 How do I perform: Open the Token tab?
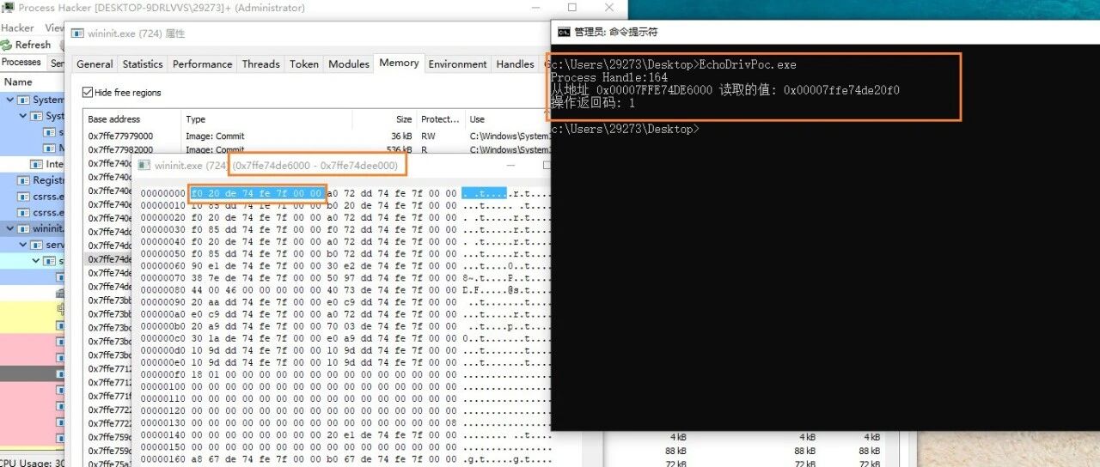(304, 64)
